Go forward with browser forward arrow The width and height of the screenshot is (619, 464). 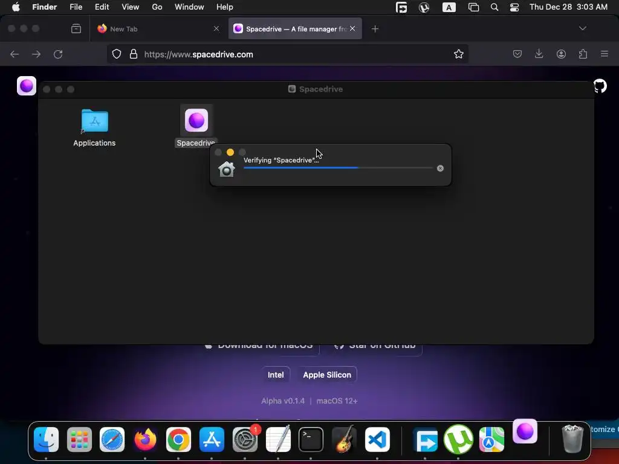36,54
